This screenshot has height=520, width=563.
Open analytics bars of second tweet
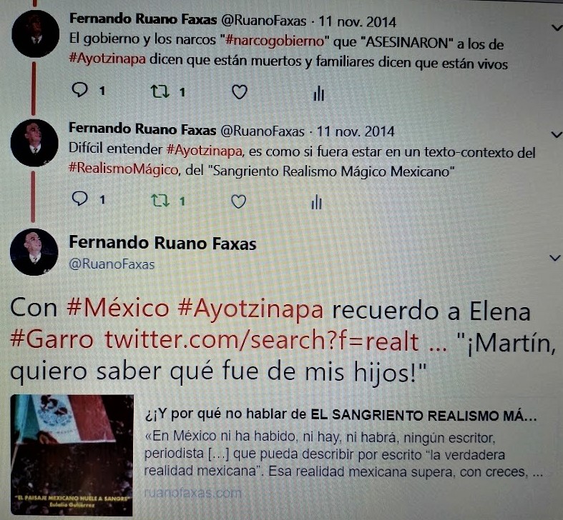pos(316,202)
